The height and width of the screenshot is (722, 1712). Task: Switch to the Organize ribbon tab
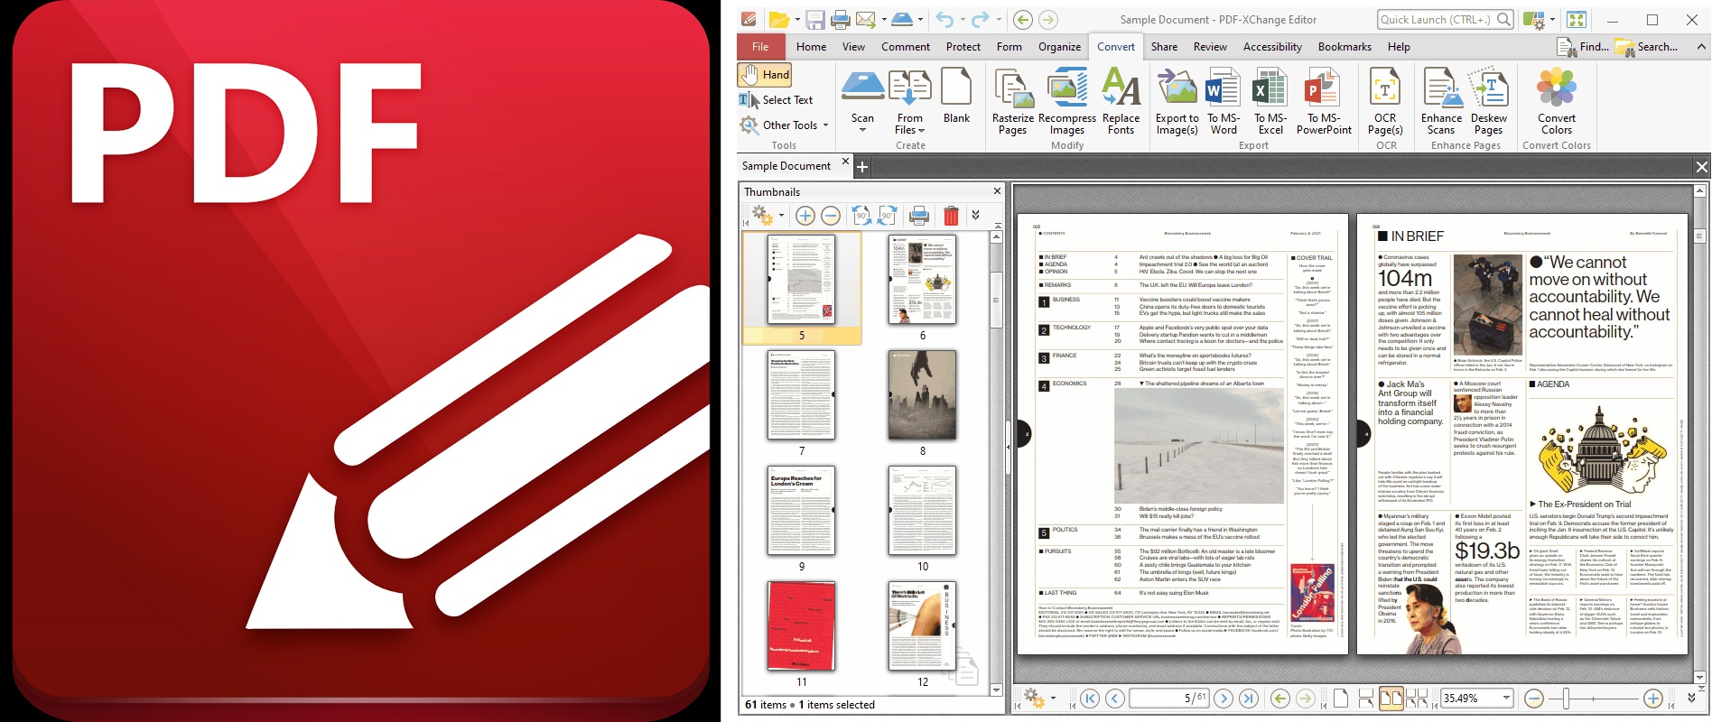click(x=1059, y=47)
